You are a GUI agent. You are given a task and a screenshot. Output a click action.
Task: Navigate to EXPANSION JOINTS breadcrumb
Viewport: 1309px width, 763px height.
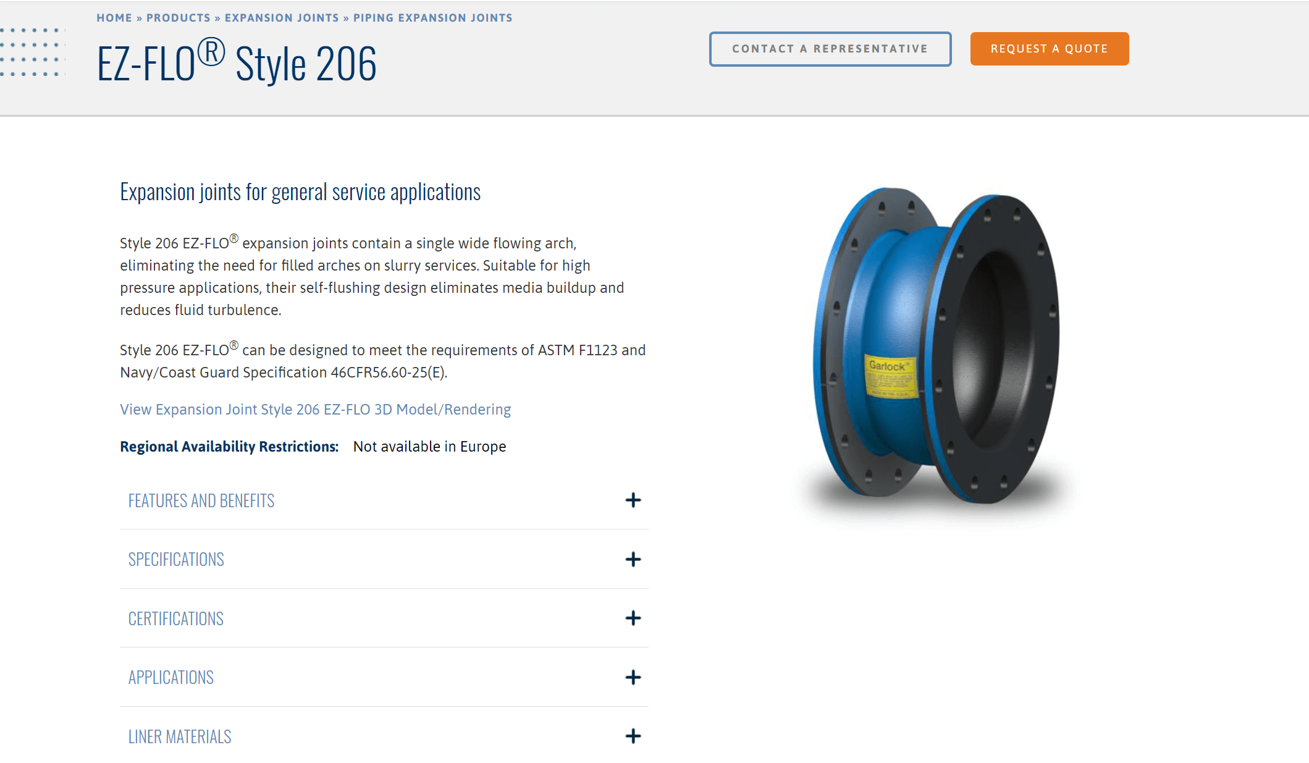point(282,18)
